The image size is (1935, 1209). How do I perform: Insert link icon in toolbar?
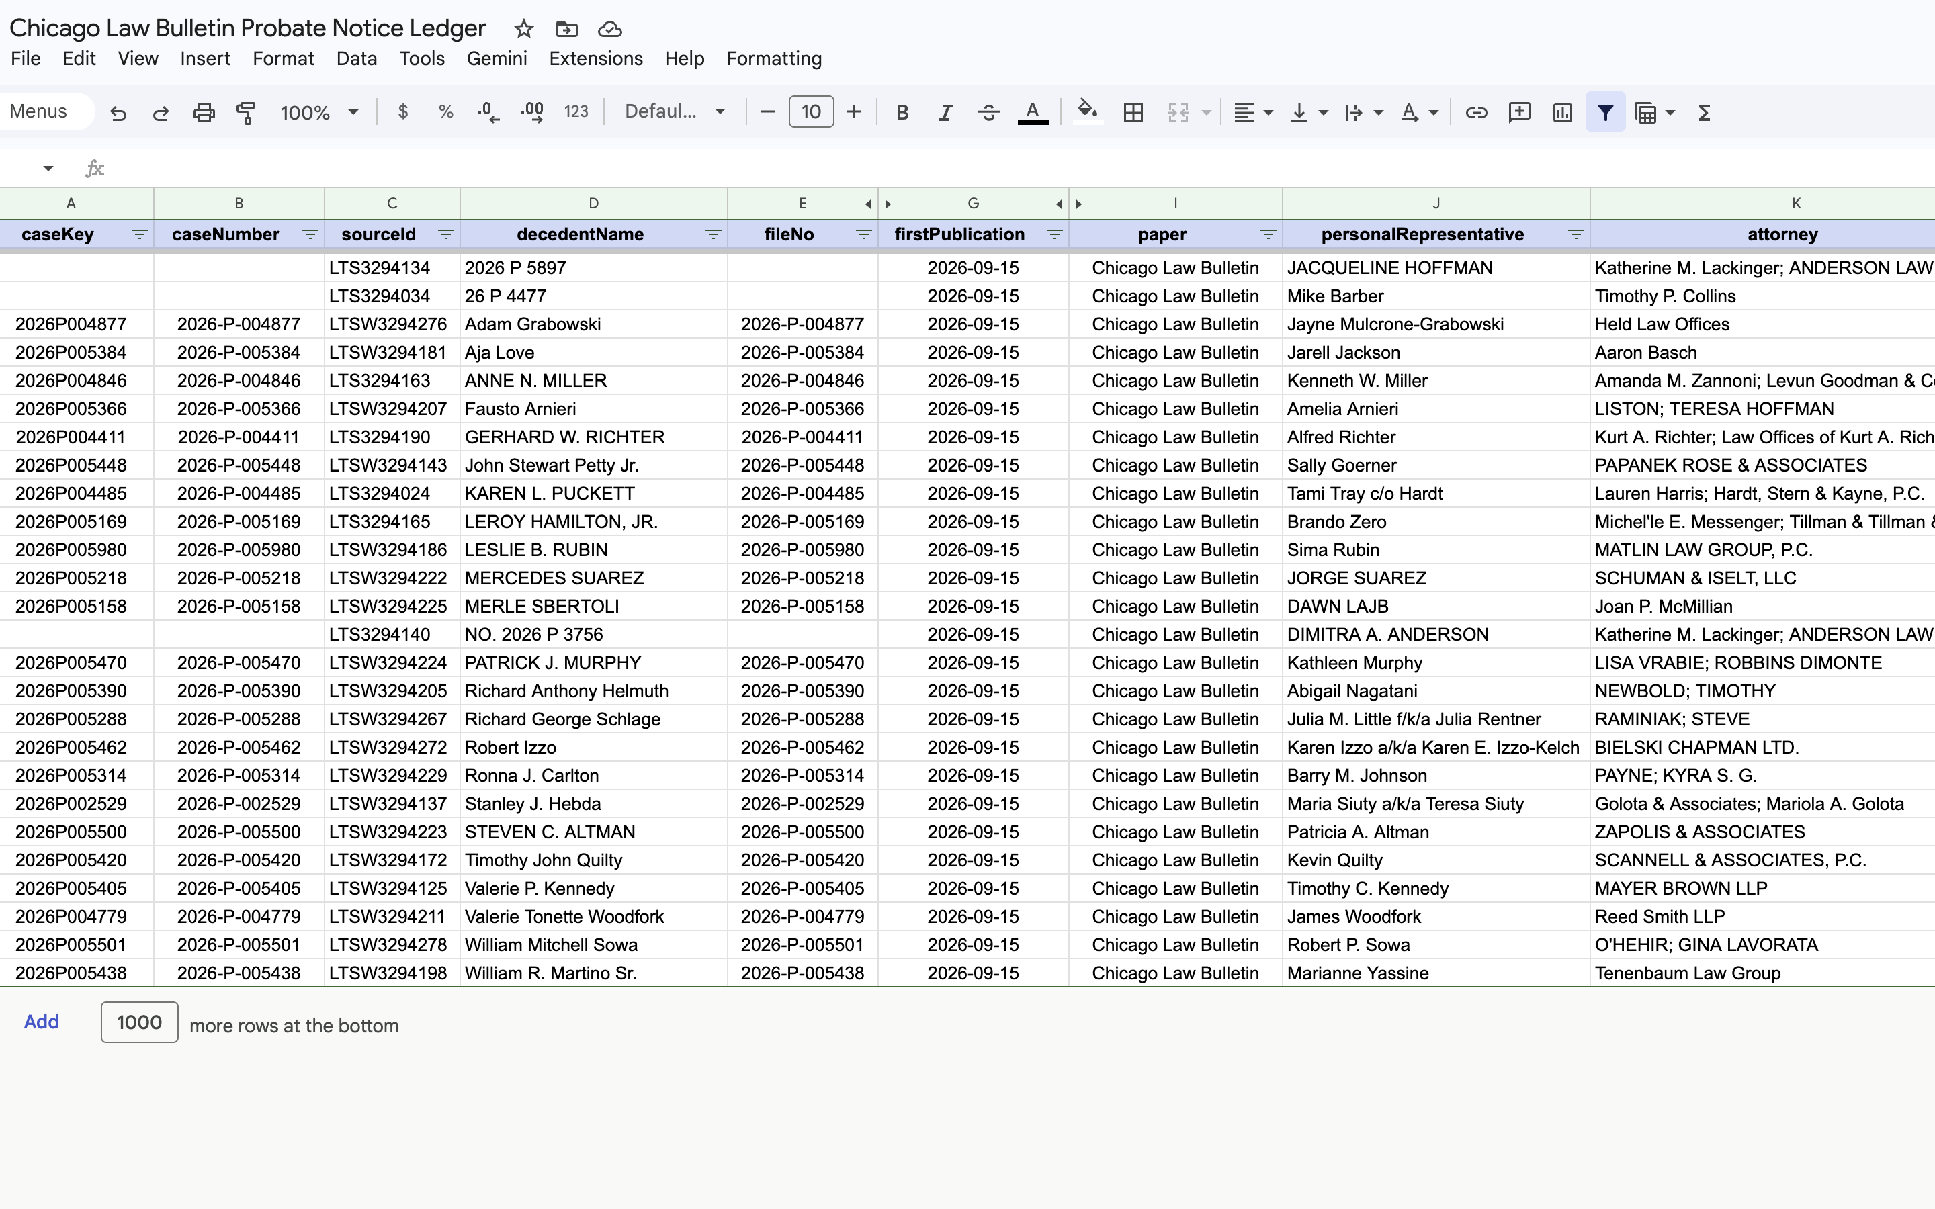coord(1476,113)
